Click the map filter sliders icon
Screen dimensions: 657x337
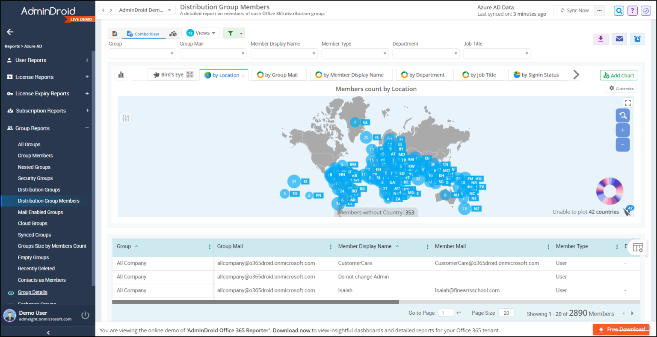(126, 118)
